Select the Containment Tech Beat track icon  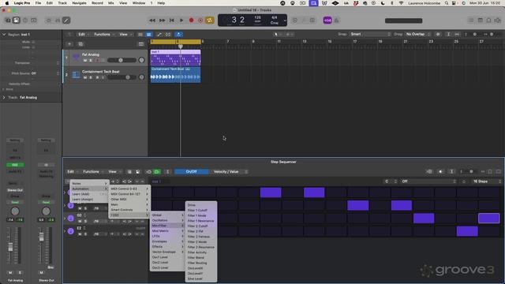[x=76, y=75]
